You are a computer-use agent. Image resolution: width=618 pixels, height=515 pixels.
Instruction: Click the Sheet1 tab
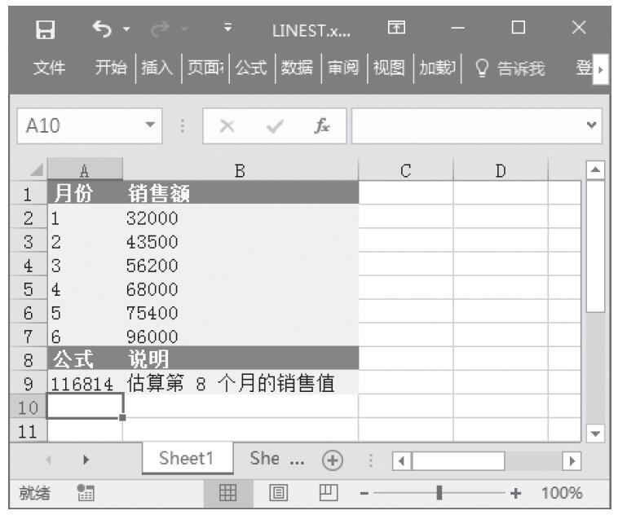(186, 459)
